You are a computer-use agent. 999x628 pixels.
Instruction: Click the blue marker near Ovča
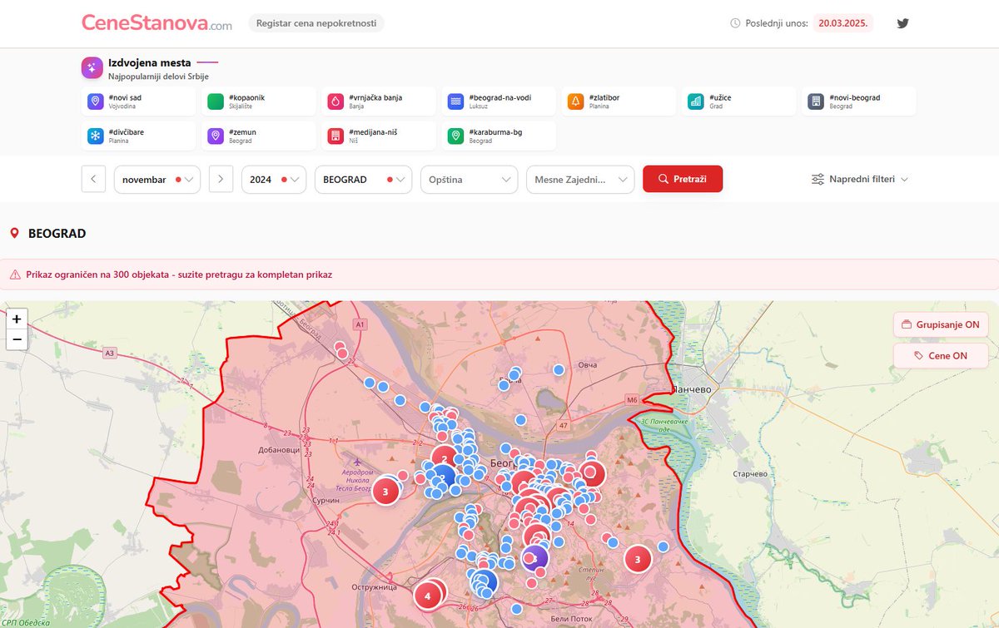click(x=559, y=369)
